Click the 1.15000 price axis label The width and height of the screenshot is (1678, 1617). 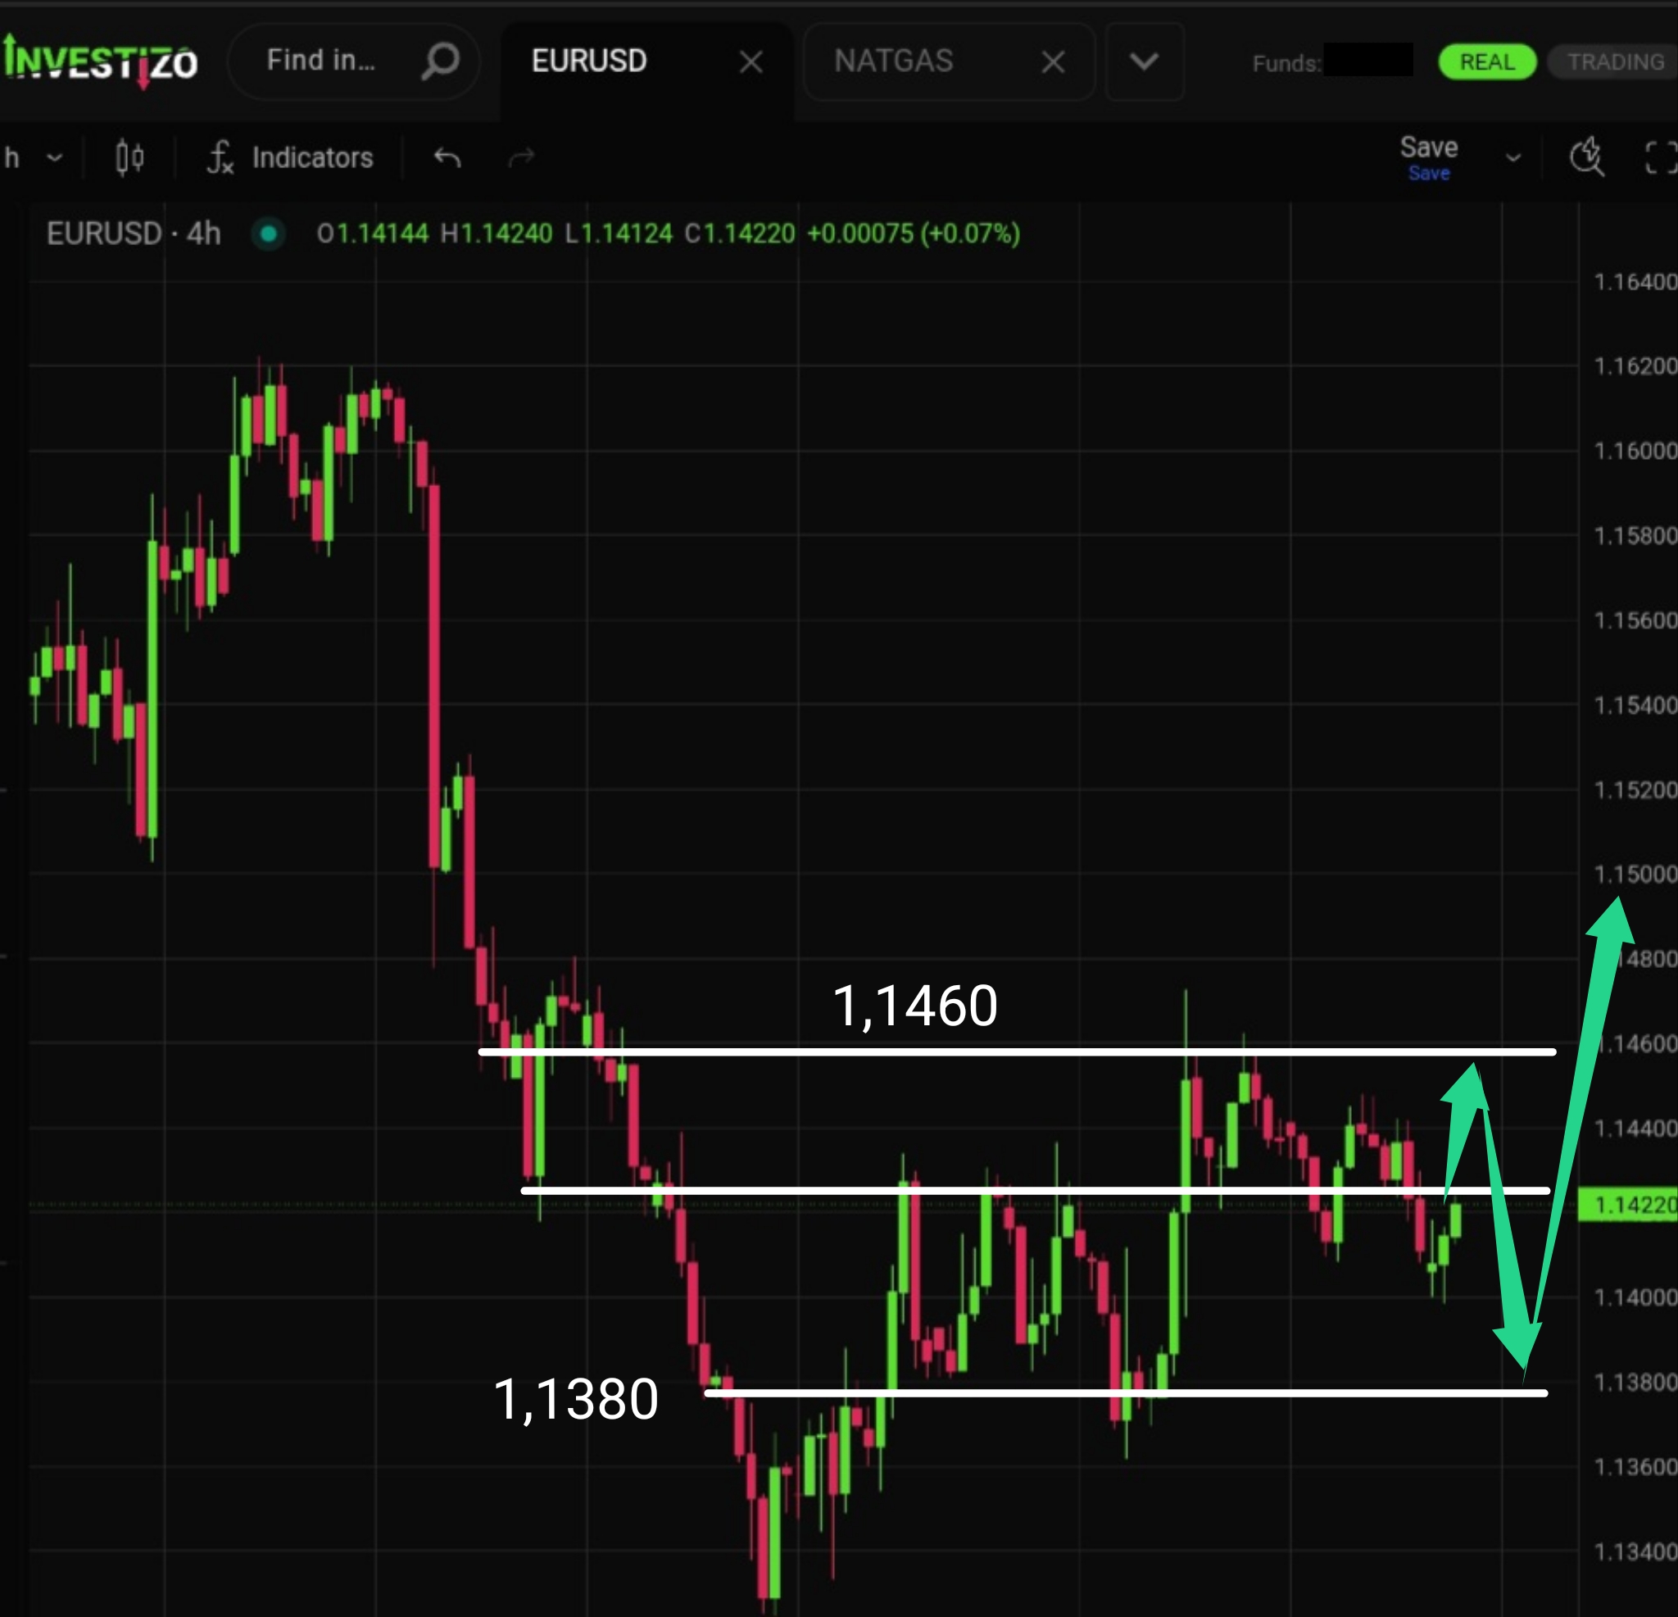1635,874
